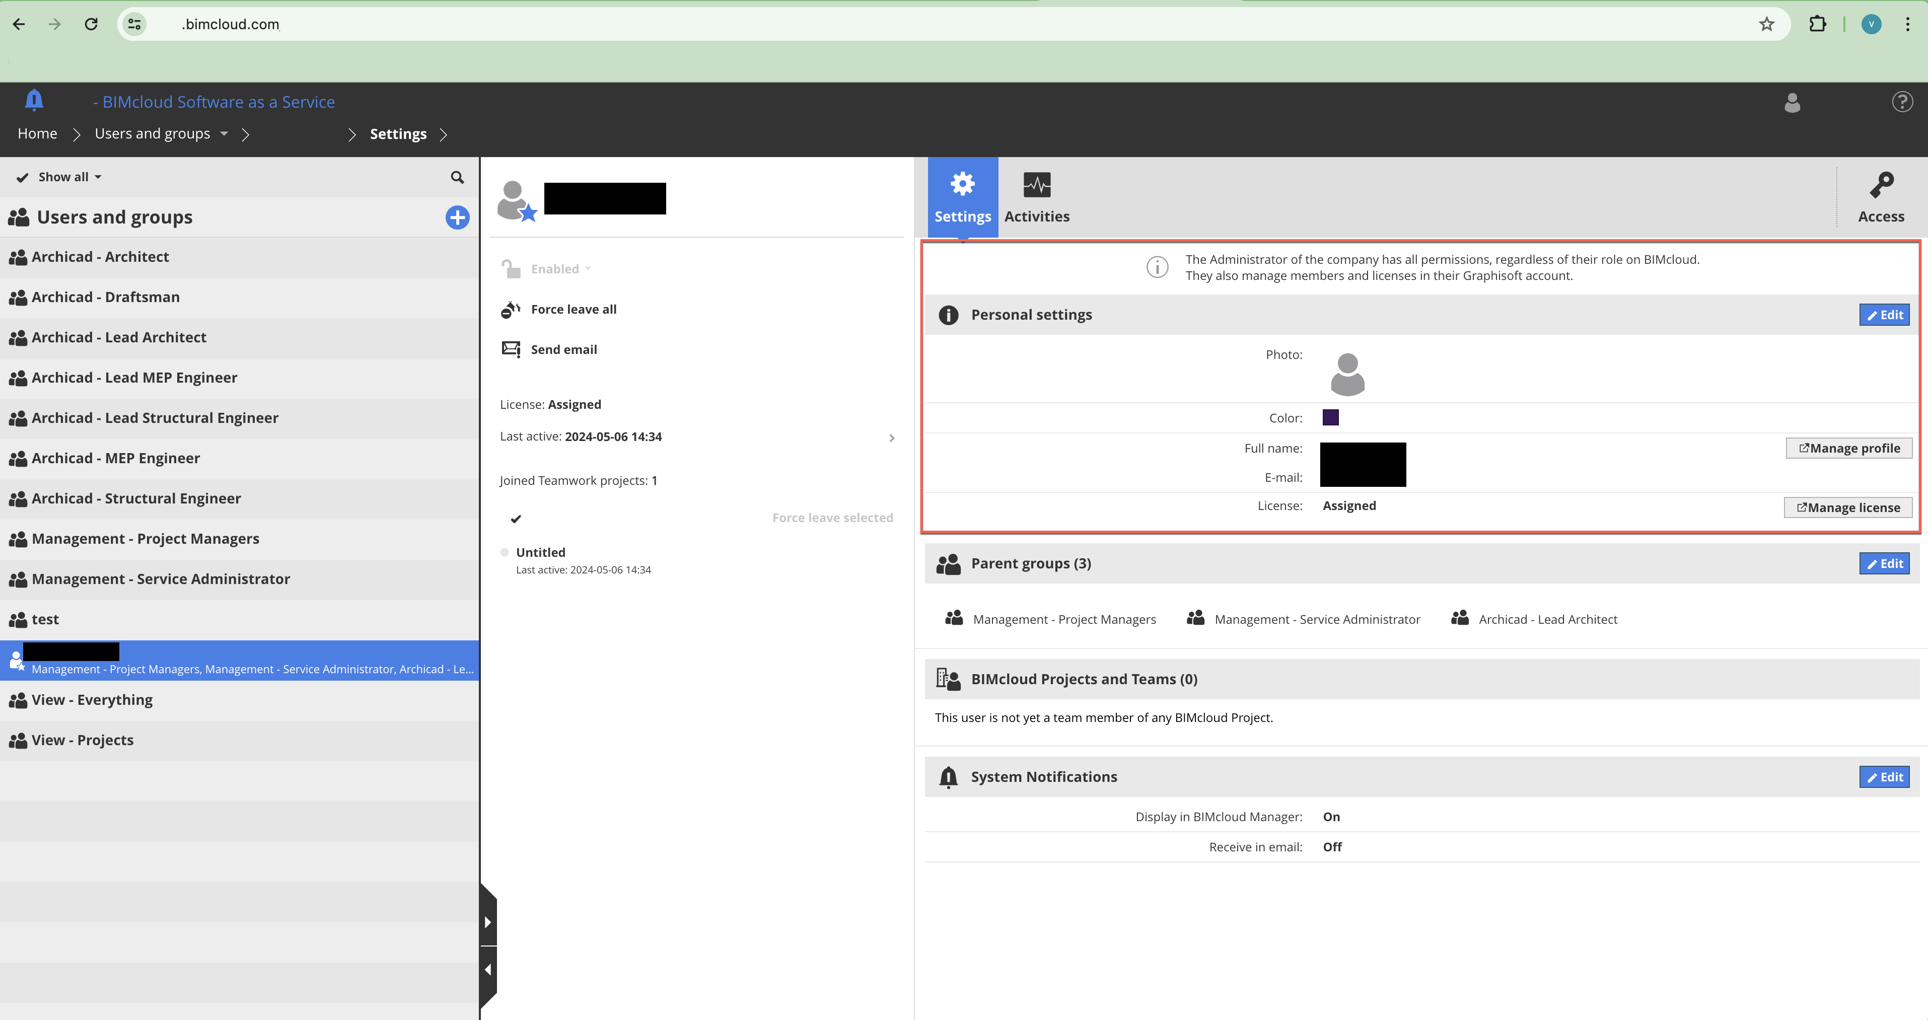Go back in browser

coord(19,24)
